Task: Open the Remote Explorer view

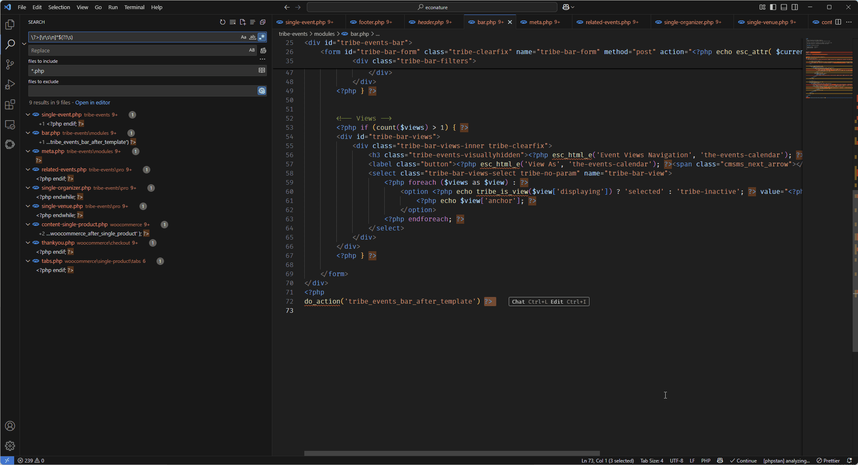Action: point(10,124)
